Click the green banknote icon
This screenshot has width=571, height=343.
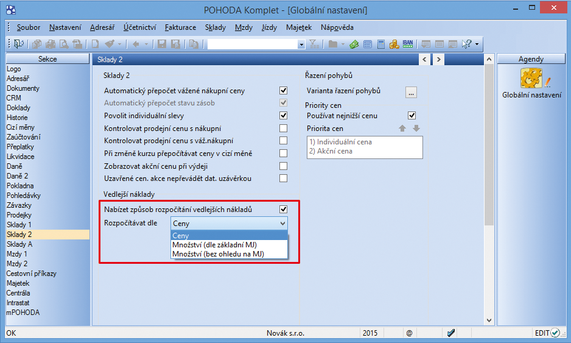[x=354, y=44]
